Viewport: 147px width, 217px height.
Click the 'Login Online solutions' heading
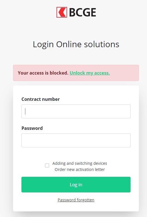[76, 44]
